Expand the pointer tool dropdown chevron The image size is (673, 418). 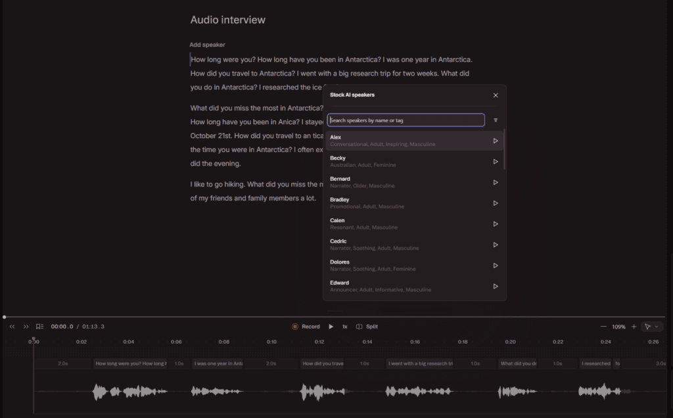(657, 326)
